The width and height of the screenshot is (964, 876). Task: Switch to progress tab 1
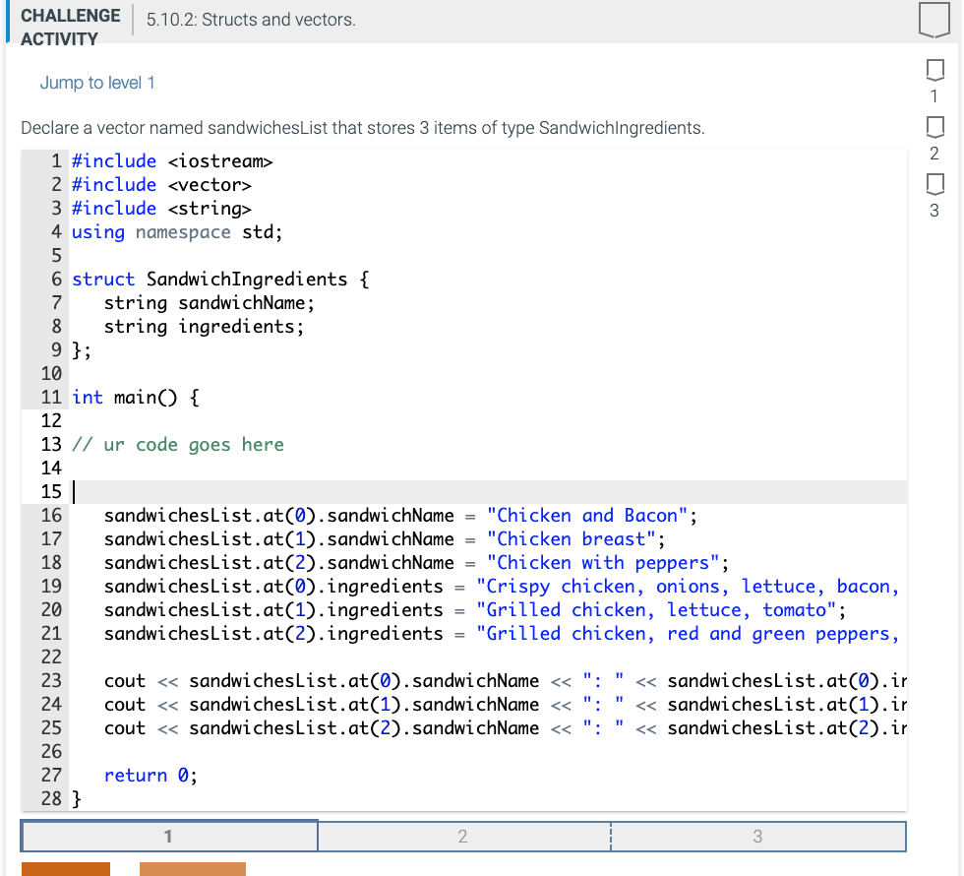click(169, 836)
